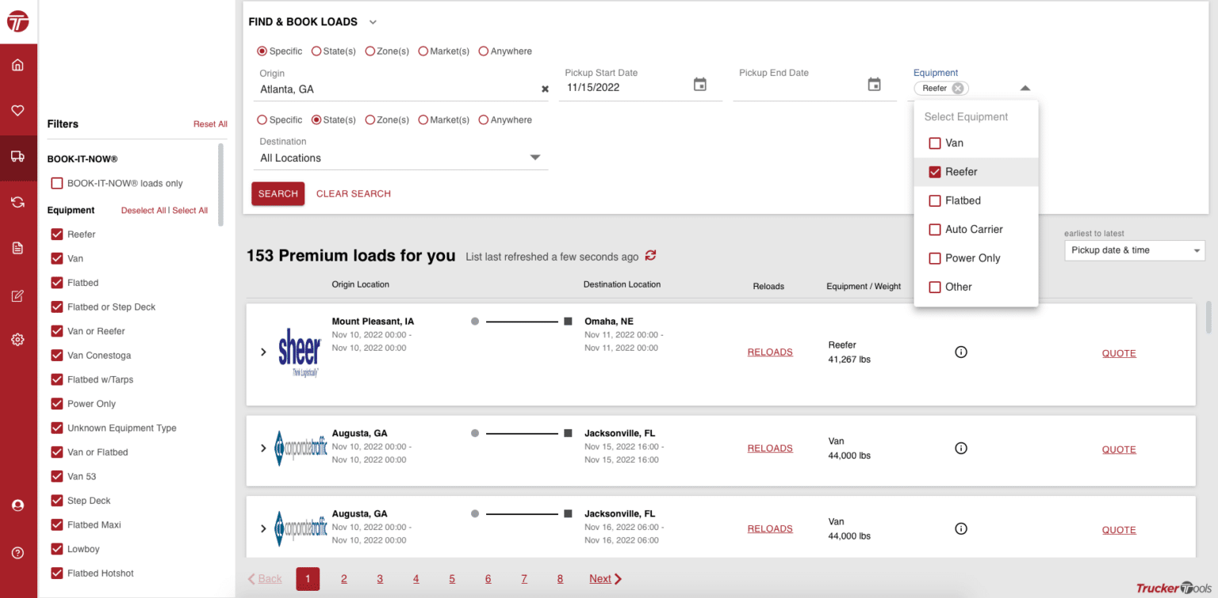Click the sync/refresh icon in the sidebar
Screen dimensions: 1218x598
[x=18, y=202]
